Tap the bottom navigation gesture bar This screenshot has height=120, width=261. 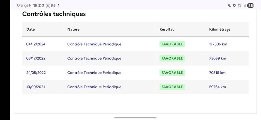tap(135, 118)
